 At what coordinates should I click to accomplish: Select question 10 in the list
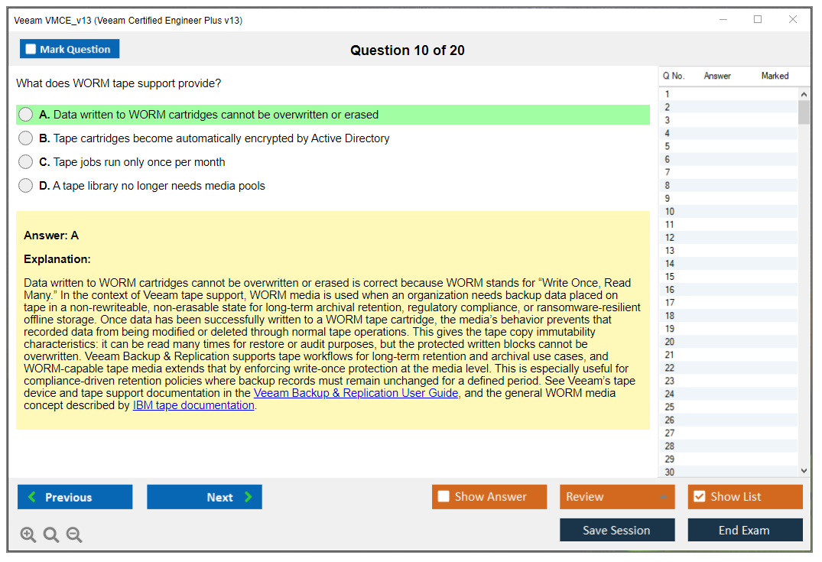point(728,211)
